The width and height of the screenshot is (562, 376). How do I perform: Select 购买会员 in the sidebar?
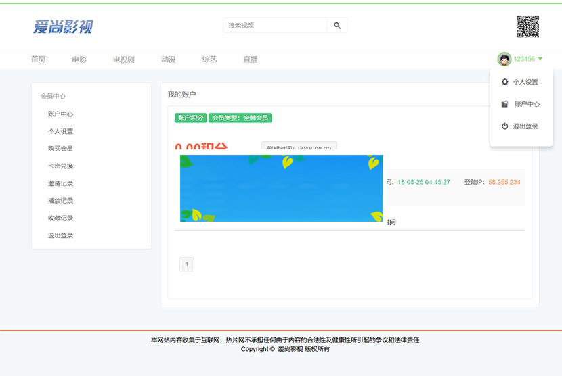(x=60, y=149)
